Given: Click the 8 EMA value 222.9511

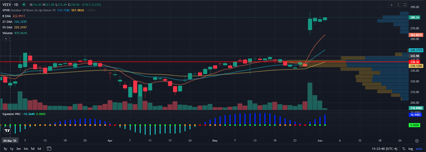Looking at the screenshot, I should pos(19,16).
